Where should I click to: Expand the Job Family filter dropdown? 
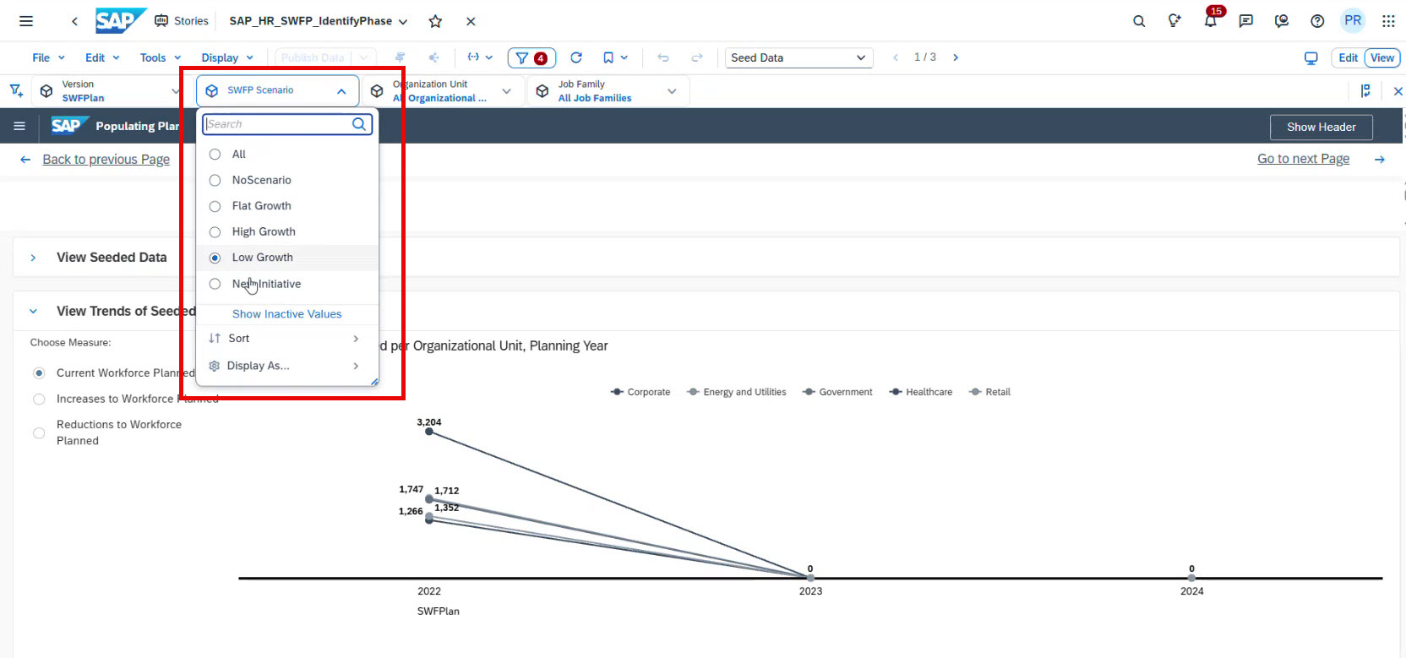pyautogui.click(x=672, y=91)
